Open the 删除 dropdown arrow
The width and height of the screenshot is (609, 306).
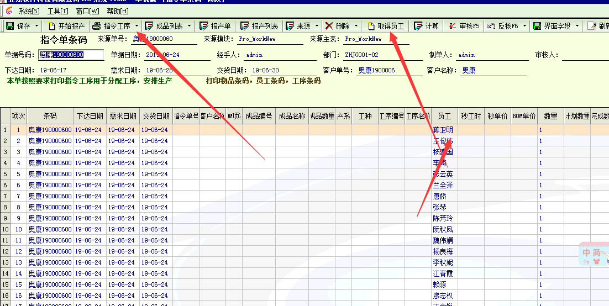click(x=356, y=26)
